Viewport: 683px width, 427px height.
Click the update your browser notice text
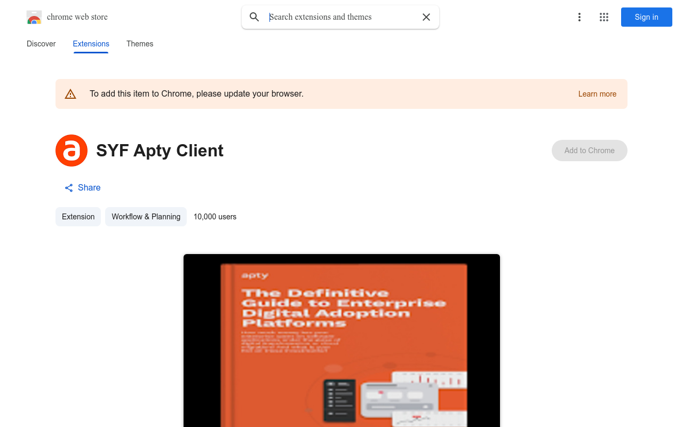pyautogui.click(x=196, y=94)
